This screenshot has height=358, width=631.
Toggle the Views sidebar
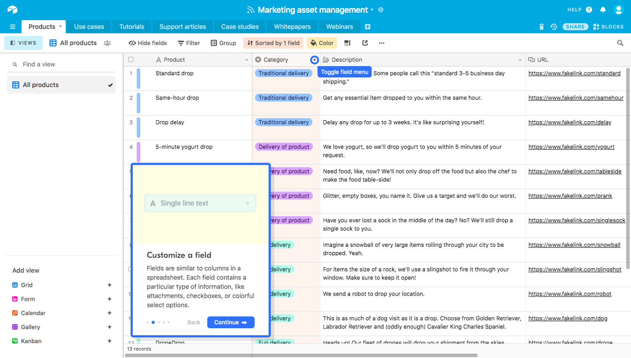tap(23, 43)
